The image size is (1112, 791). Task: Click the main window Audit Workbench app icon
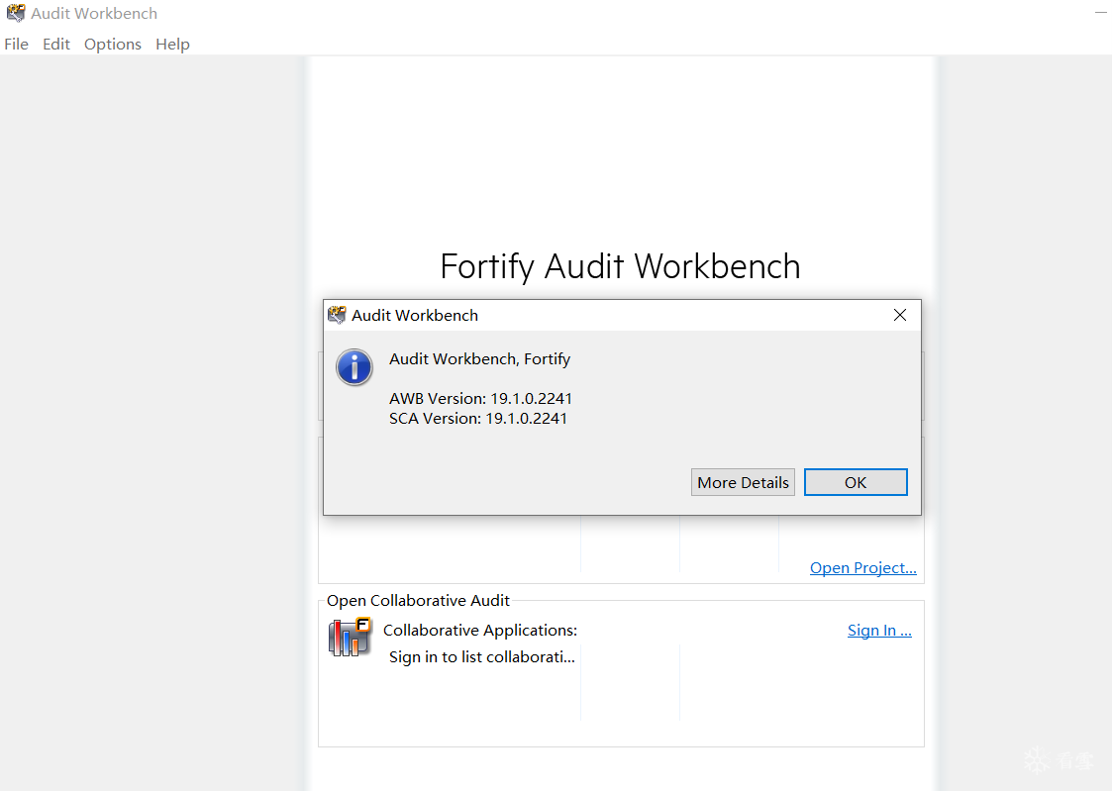coord(16,14)
